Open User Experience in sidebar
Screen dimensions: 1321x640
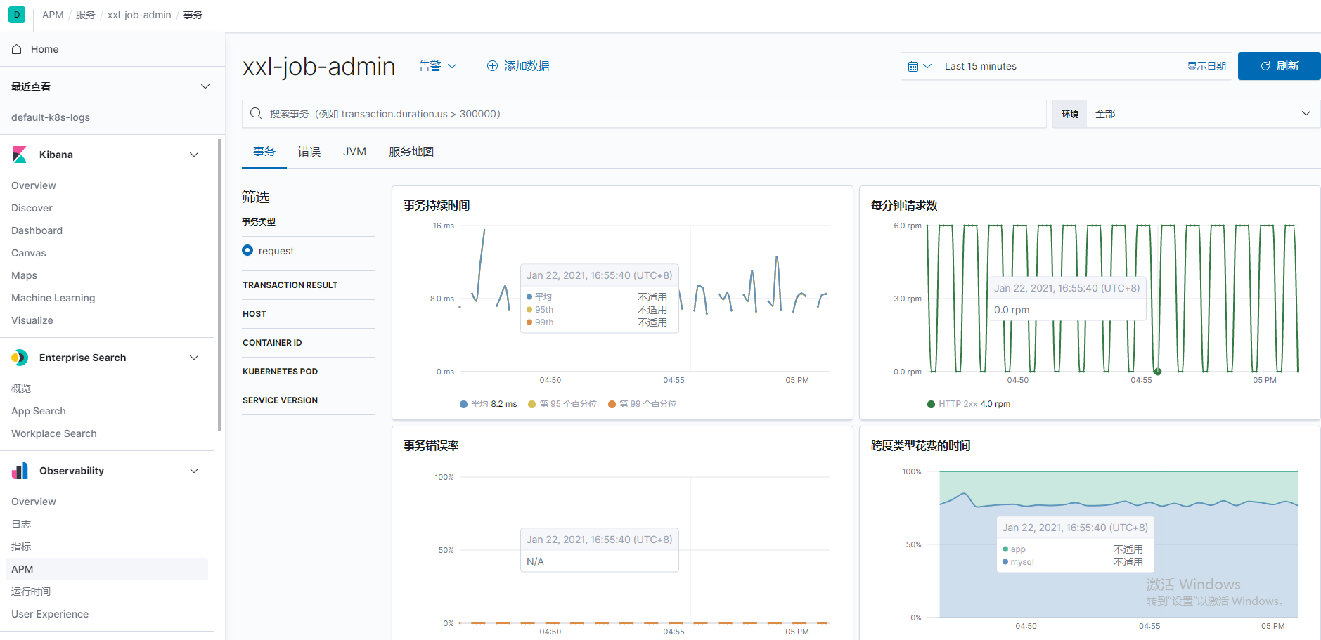point(50,614)
